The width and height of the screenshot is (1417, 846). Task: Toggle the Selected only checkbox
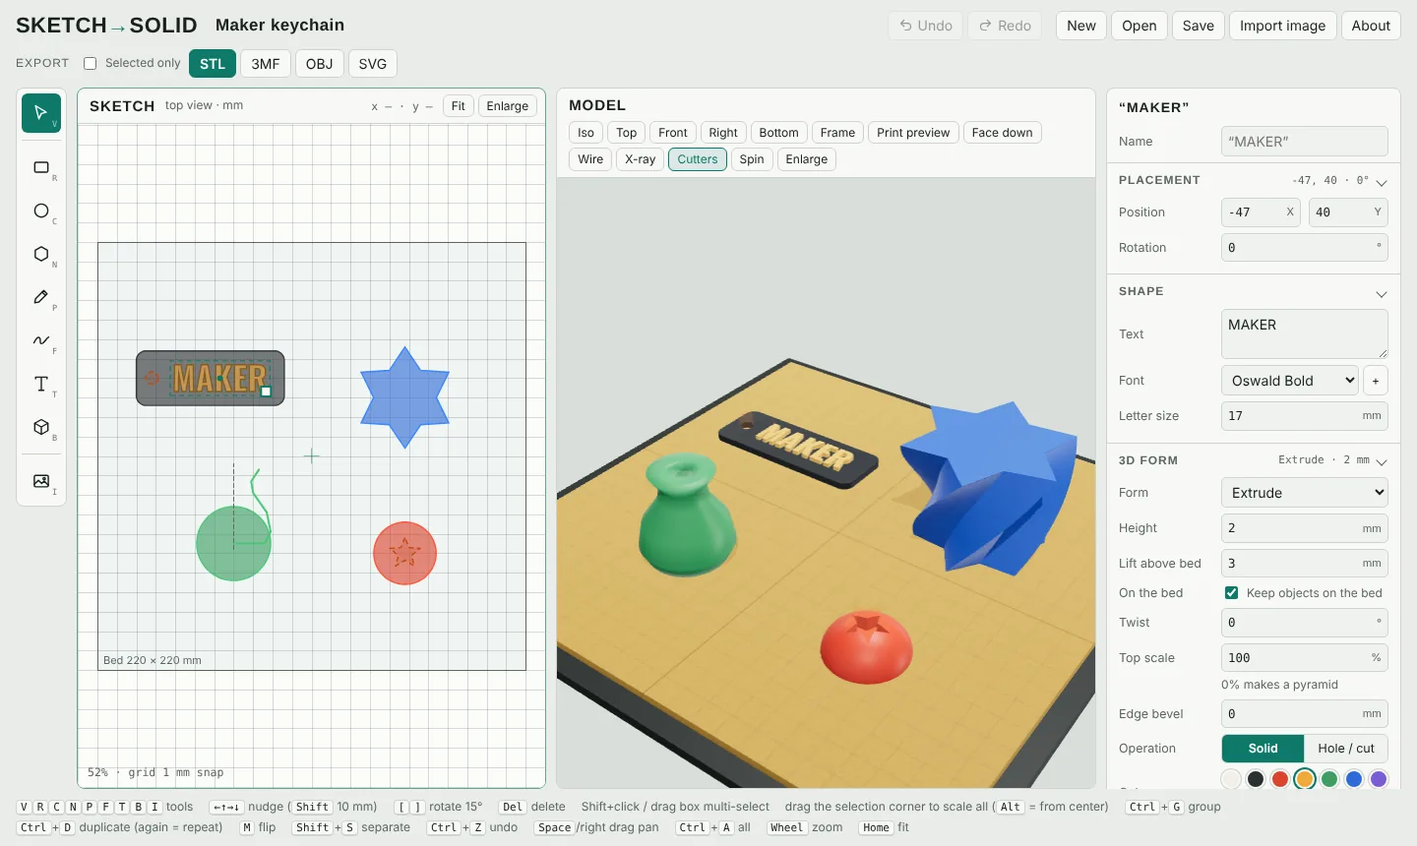91,63
